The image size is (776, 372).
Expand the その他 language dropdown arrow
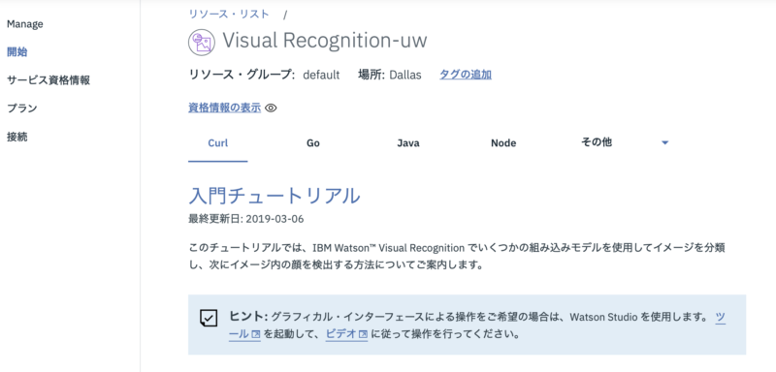click(x=665, y=142)
